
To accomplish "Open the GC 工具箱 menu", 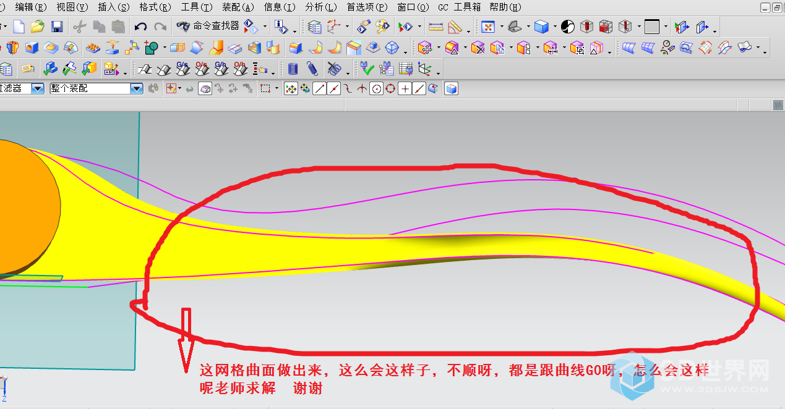I will coord(459,7).
